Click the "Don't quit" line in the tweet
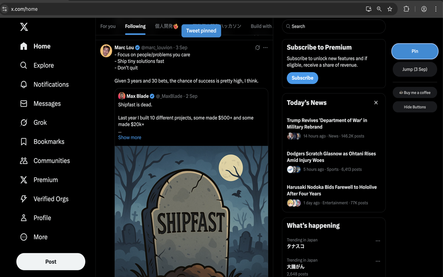The width and height of the screenshot is (443, 277). click(126, 68)
